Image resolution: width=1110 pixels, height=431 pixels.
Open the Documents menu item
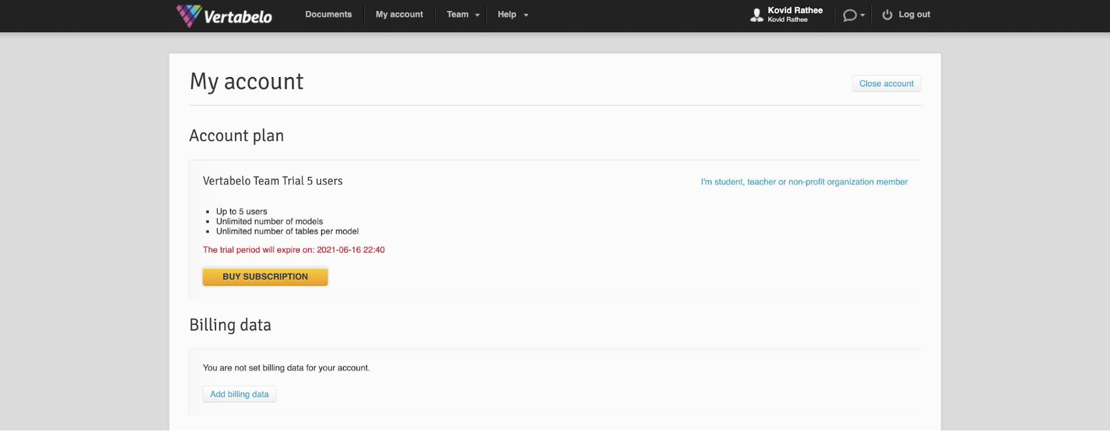(x=328, y=14)
